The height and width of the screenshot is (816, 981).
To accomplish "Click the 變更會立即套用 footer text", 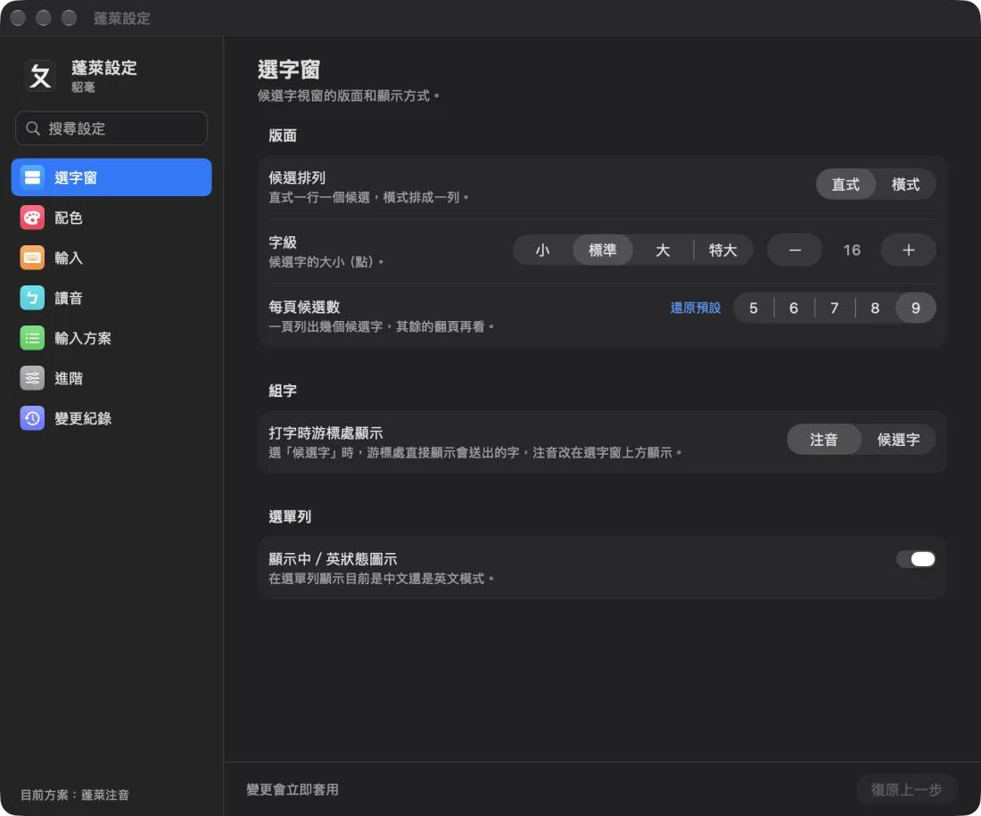I will point(293,790).
